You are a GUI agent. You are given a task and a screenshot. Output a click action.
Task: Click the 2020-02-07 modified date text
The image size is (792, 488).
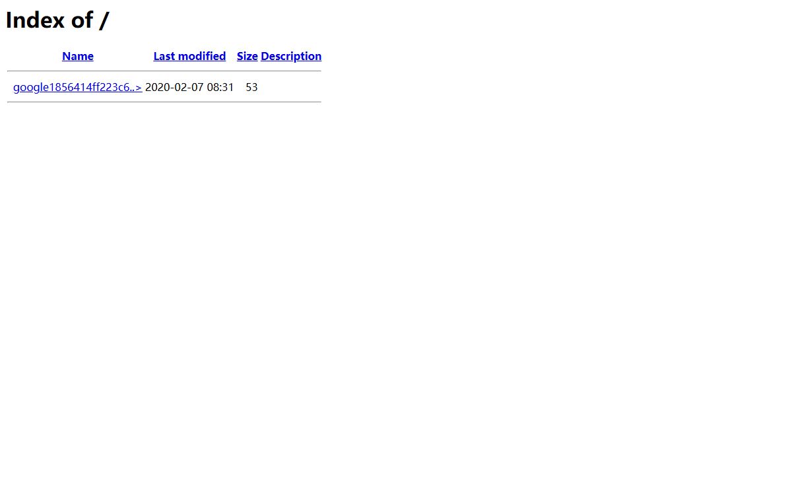tap(174, 86)
